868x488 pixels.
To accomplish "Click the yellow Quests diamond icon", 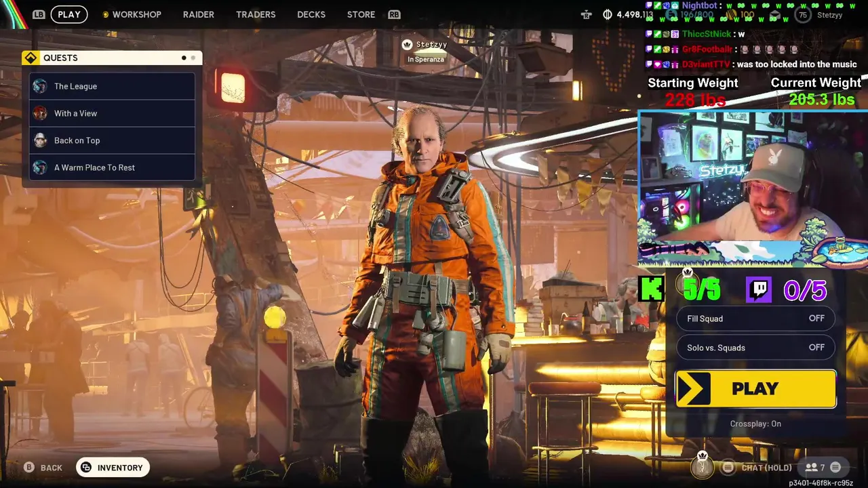I will coord(31,58).
